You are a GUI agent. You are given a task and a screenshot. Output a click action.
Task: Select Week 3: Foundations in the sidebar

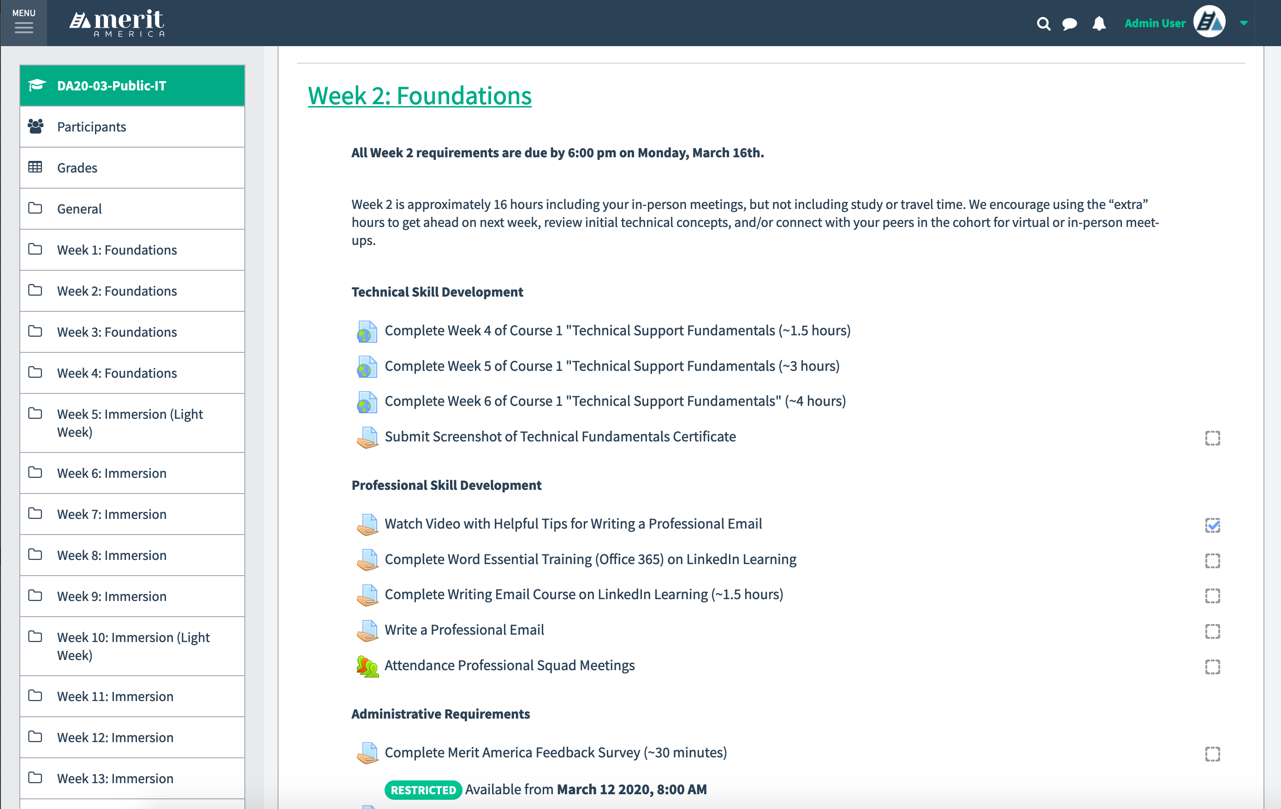pos(117,332)
